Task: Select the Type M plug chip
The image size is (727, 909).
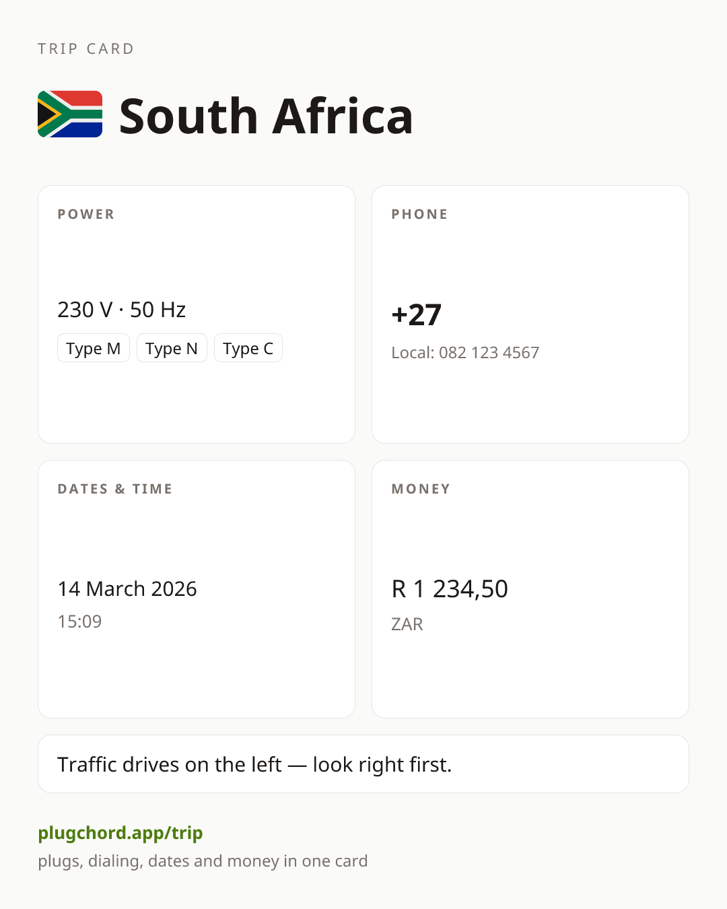Action: point(94,348)
